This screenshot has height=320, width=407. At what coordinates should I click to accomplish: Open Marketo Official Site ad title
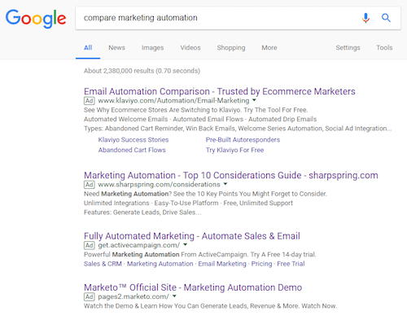click(x=193, y=287)
